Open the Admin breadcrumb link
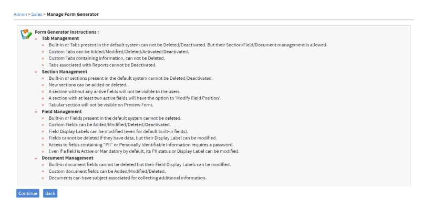 pyautogui.click(x=20, y=14)
